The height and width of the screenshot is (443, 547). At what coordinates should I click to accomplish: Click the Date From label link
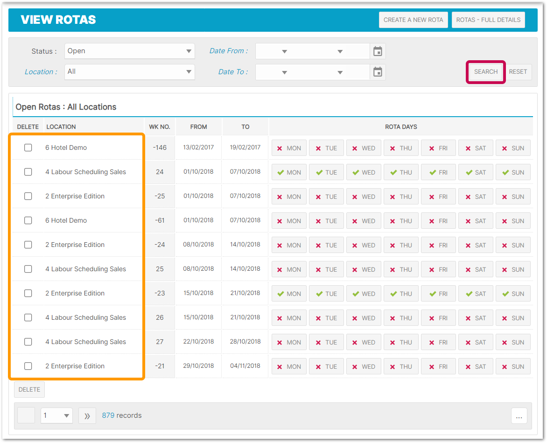[x=229, y=51]
